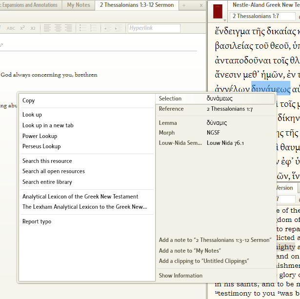Screen dimensions: 300x299
Task: Add a new tab with plus
Action: (x=184, y=5)
